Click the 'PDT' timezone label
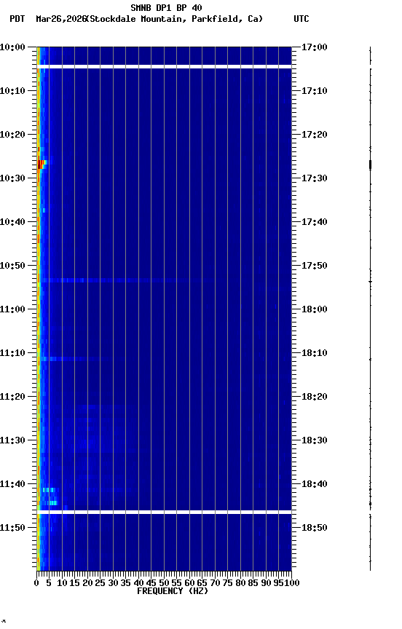 point(17,19)
